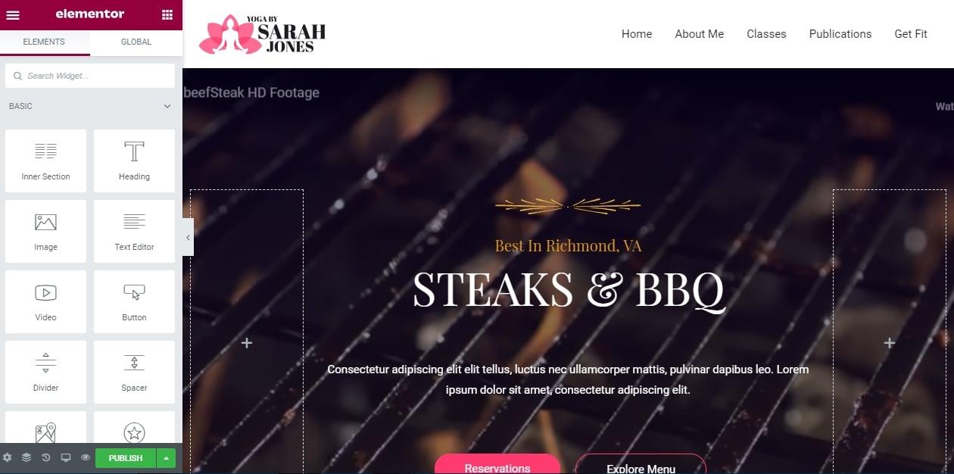Open the History icon
The width and height of the screenshot is (954, 474).
point(46,458)
